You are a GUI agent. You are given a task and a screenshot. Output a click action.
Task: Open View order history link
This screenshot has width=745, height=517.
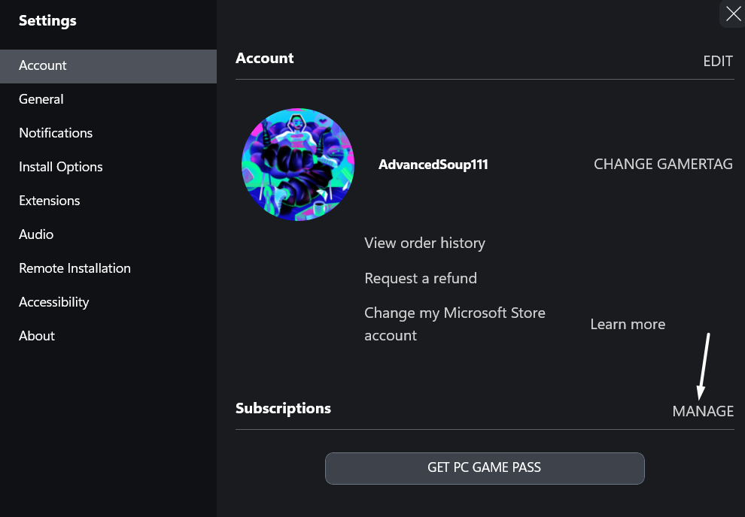(424, 243)
